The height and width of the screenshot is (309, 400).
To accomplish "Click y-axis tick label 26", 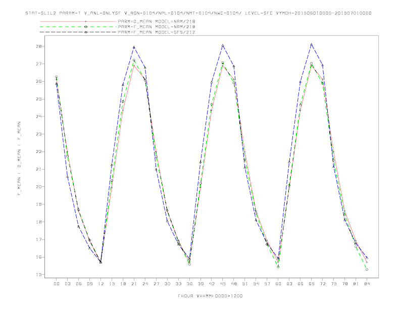I will [40, 82].
